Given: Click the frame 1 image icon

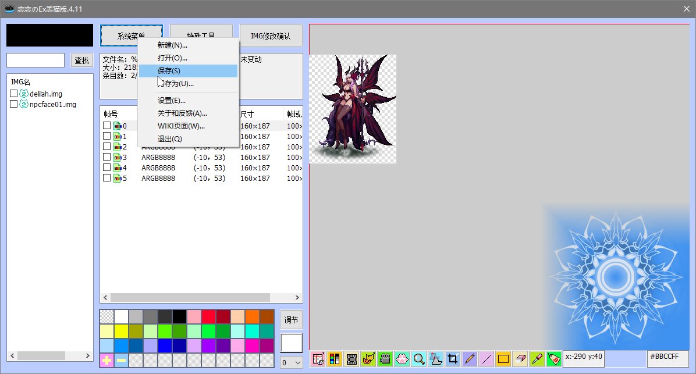Looking at the screenshot, I should [x=118, y=137].
